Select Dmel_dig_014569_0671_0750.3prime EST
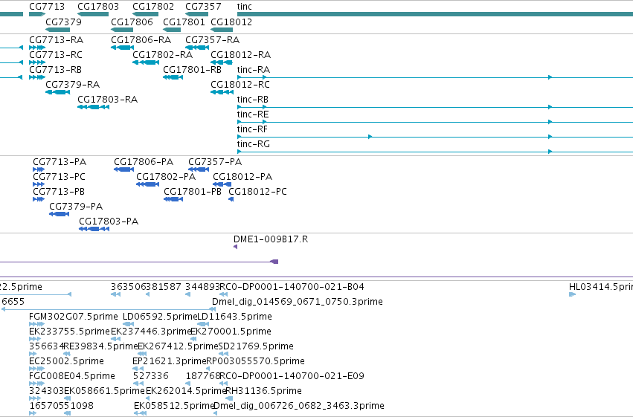 click(x=297, y=302)
